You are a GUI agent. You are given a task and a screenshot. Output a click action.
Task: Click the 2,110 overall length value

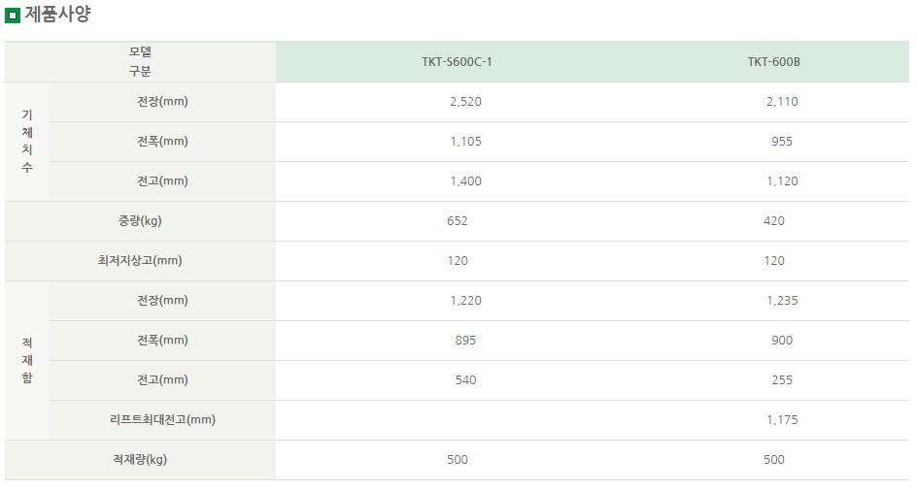pos(781,102)
